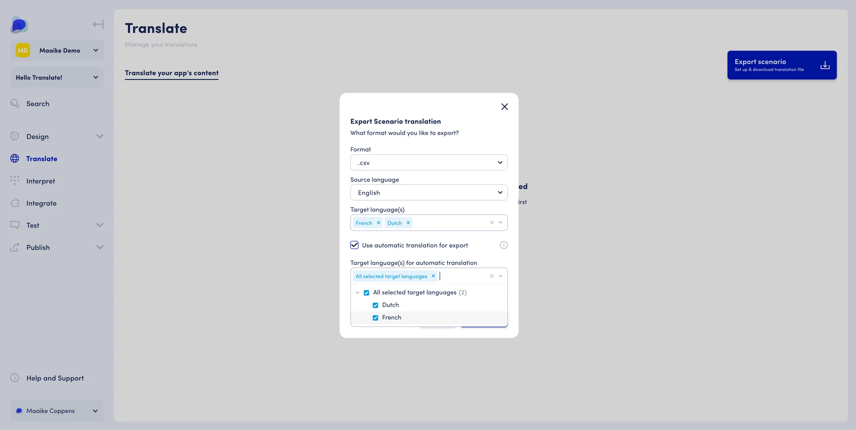
Task: Close the Export Scenario translation dialog
Action: pos(505,107)
